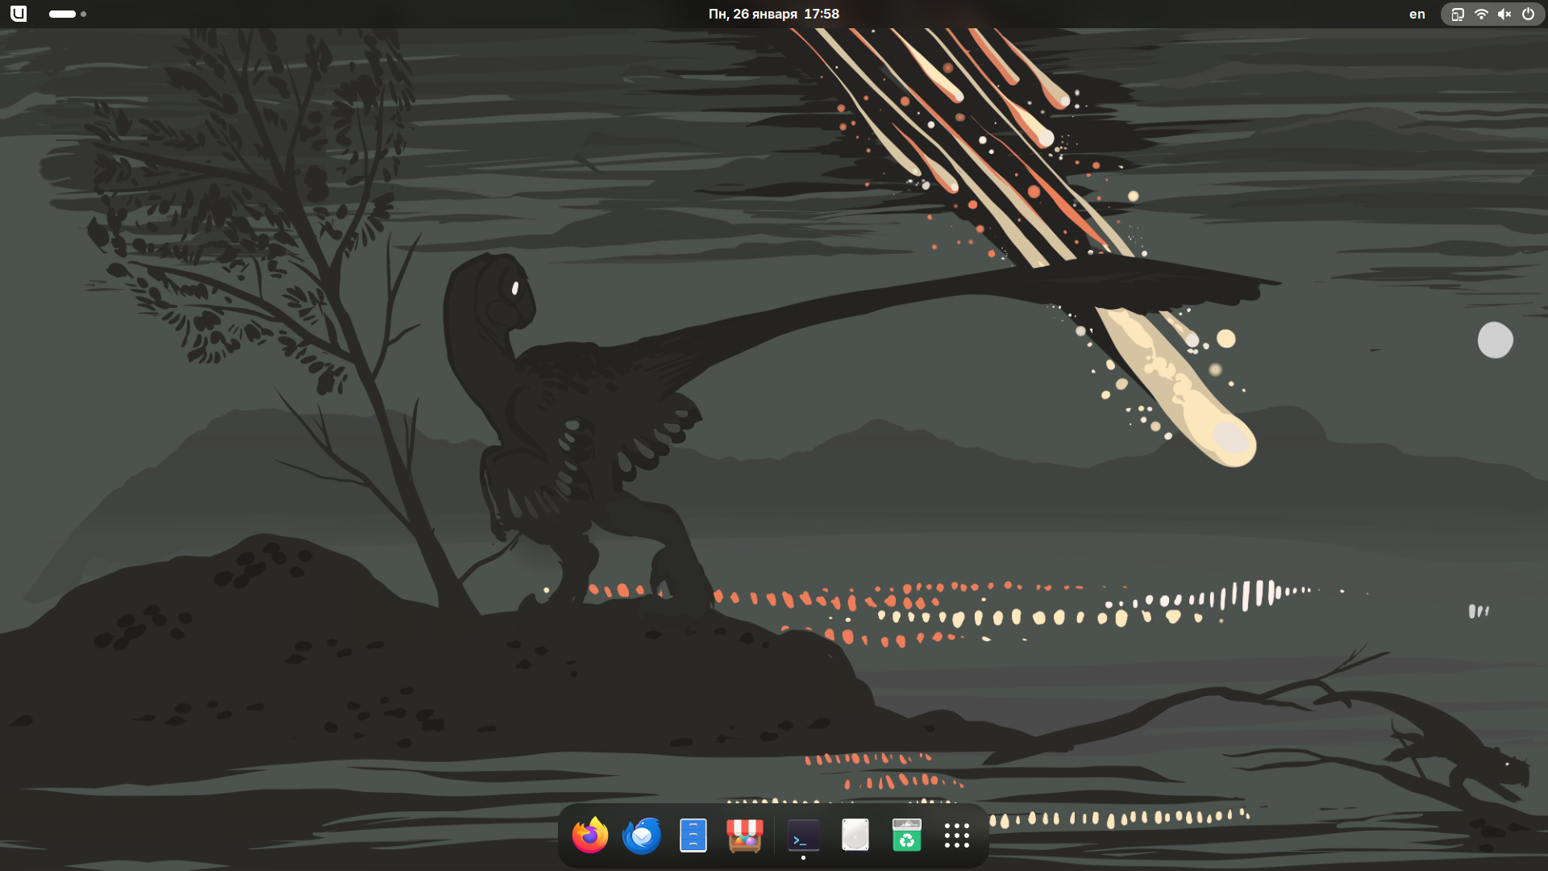
Task: Click the moon on desktop wallpaper
Action: point(1495,340)
